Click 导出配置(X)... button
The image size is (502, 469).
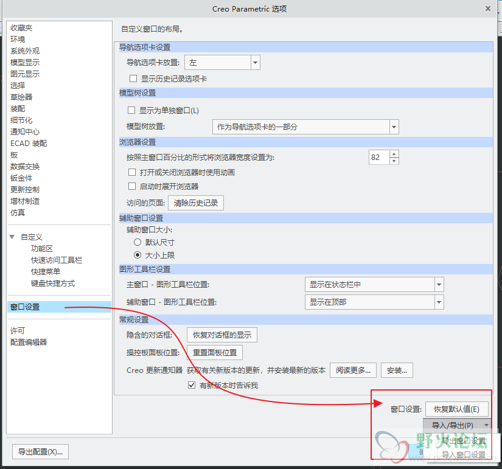pos(40,452)
